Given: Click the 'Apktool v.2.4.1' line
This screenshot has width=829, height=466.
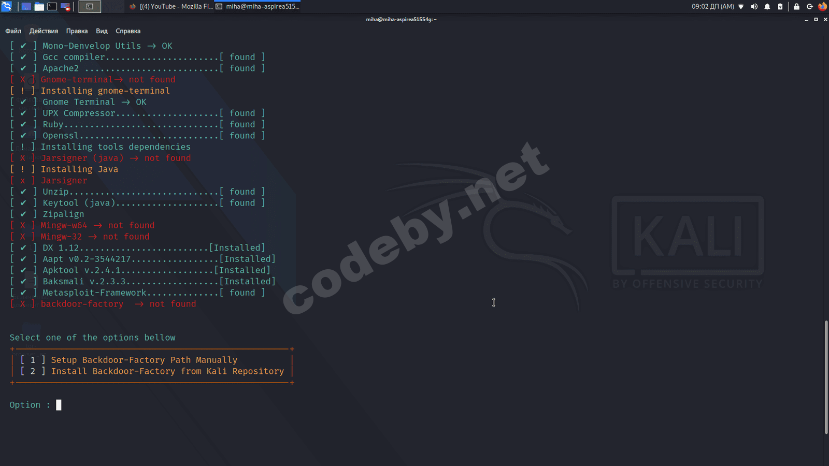Looking at the screenshot, I should click(x=140, y=270).
